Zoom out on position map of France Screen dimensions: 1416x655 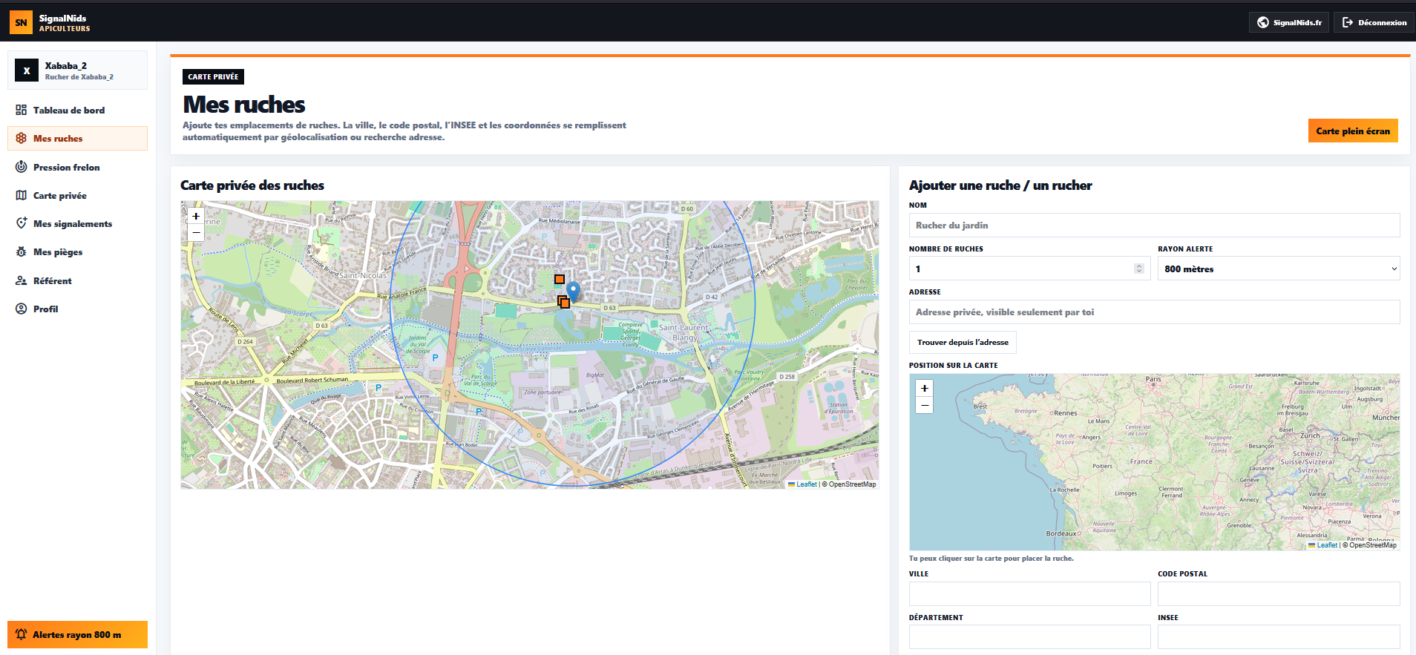pos(925,405)
